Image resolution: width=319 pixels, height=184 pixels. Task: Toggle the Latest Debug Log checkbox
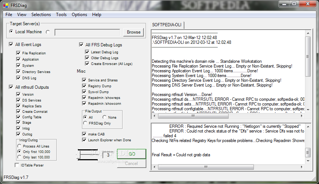pos(87,52)
